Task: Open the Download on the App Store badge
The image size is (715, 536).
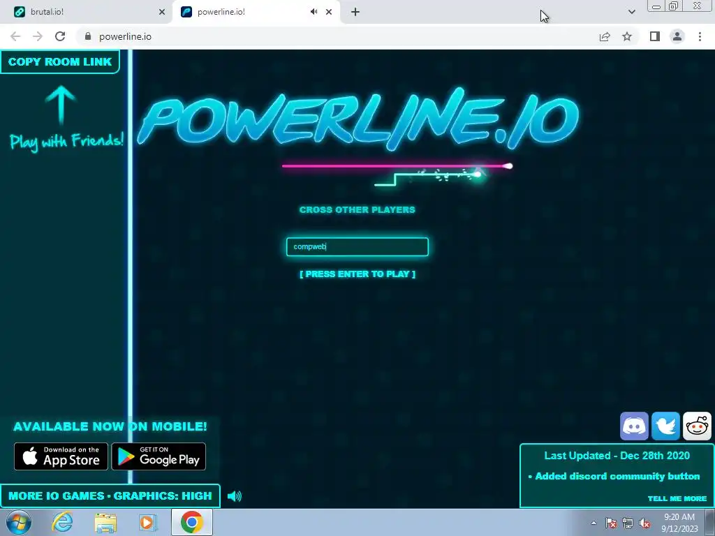Action: (61, 456)
